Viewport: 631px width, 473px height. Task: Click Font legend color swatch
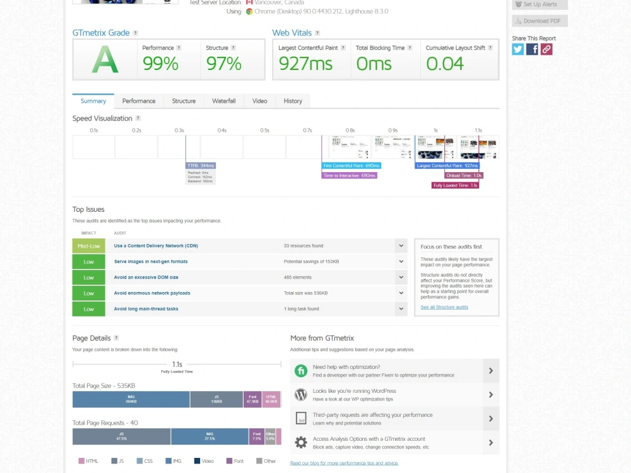coord(230,461)
